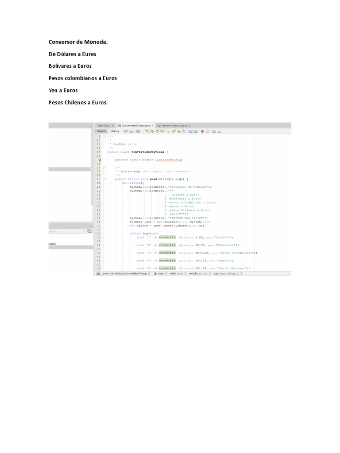The width and height of the screenshot is (340, 453).
Task: Close the NumerosEnteros.java tab
Action: pyautogui.click(x=189, y=126)
